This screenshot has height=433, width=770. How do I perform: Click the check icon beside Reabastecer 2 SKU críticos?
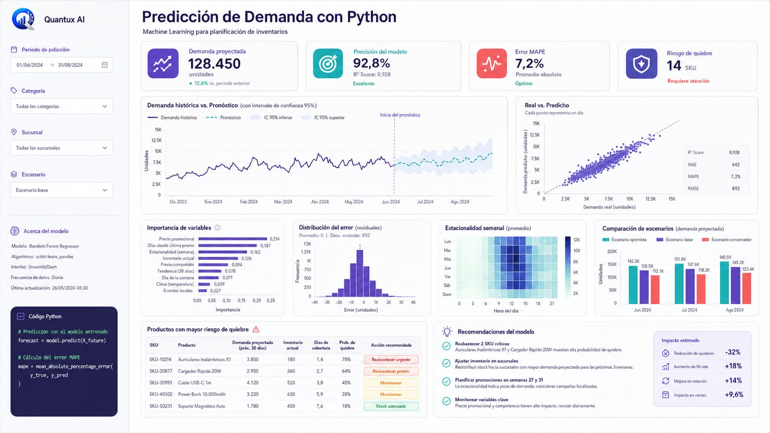446,346
